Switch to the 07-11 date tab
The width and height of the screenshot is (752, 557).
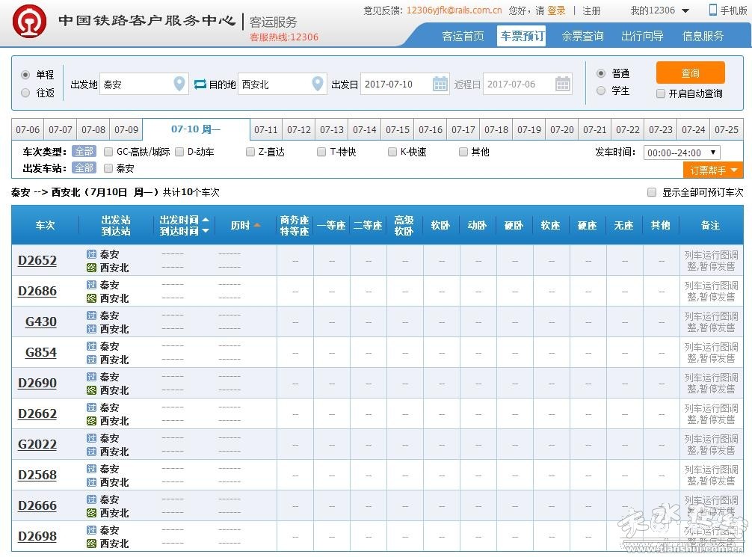pyautogui.click(x=265, y=130)
